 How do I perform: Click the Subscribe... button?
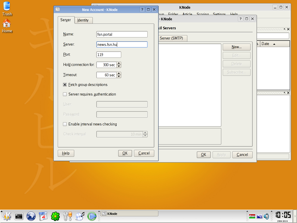tap(237, 72)
